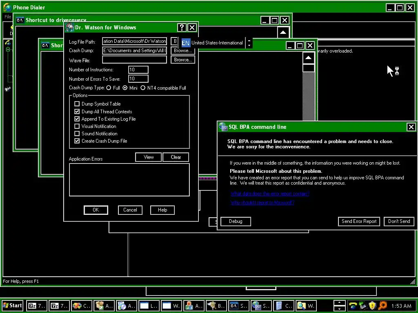Click the network device tray icon
Image resolution: width=418 pixels, height=313 pixels.
tap(363, 306)
